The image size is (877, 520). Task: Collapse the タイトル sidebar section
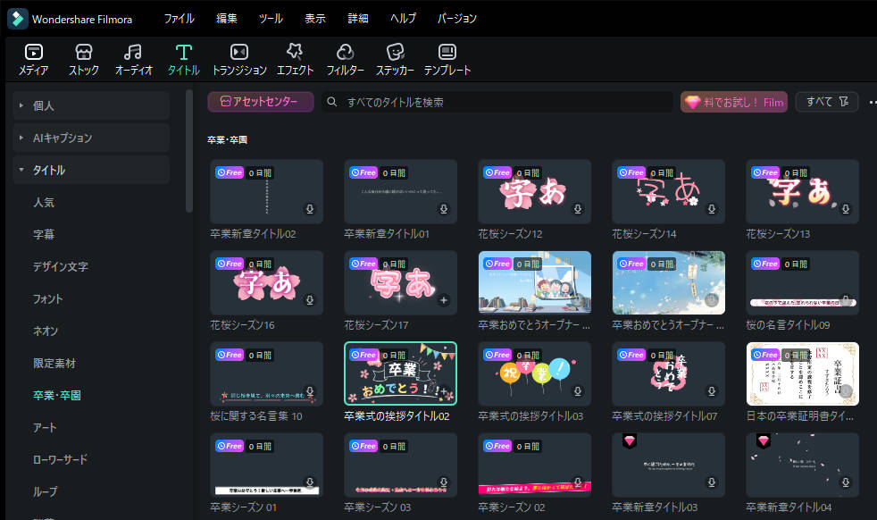(x=45, y=169)
